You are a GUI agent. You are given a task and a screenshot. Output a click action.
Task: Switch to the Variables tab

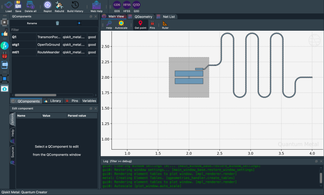coord(89,101)
